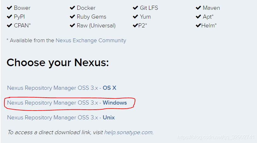Select the 'P2*' format text

[143, 26]
